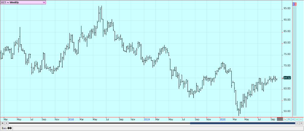The width and height of the screenshot is (304, 131).
Task: Click the green compress arrows icon
Action: 297,119
